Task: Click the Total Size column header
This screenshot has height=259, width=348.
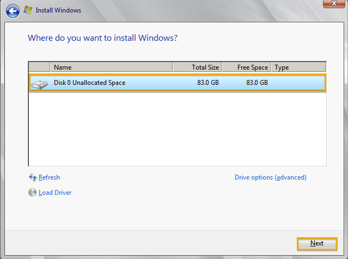Action: click(197, 67)
